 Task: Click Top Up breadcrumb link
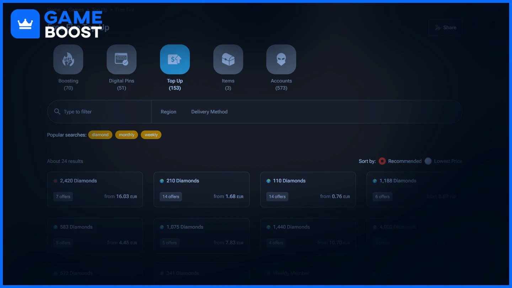[x=100, y=10]
